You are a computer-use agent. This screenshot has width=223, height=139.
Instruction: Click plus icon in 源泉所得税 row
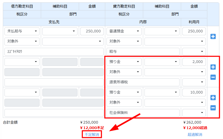tap(213, 67)
